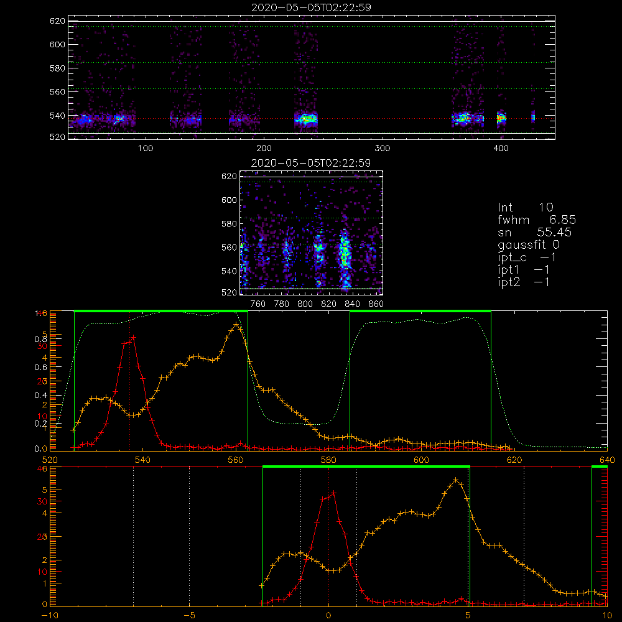Image resolution: width=622 pixels, height=622 pixels.
Task: Select the 'gaussfit 0' readout text
Action: 528,244
